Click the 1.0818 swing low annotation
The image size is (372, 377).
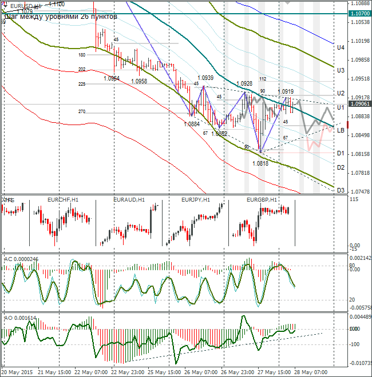[x=260, y=163]
